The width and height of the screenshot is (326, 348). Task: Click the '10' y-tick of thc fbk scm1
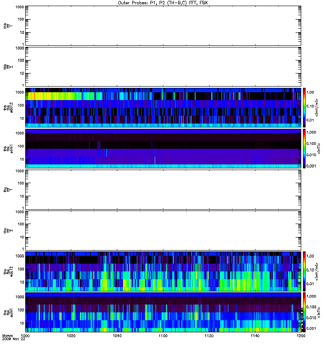tap(22, 323)
